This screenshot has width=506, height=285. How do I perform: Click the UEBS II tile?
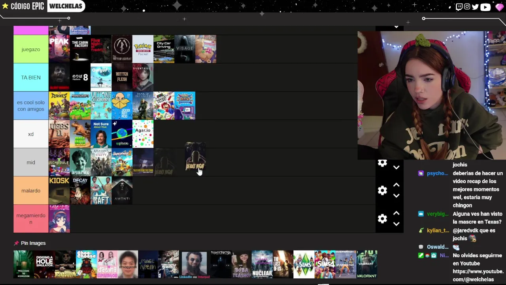point(59,134)
